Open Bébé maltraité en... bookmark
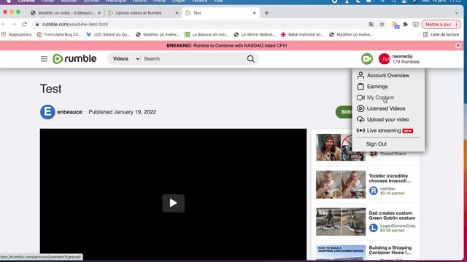467x262 pixels. pos(303,35)
